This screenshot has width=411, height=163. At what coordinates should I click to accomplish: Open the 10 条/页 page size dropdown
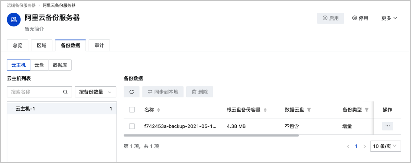[385, 146]
